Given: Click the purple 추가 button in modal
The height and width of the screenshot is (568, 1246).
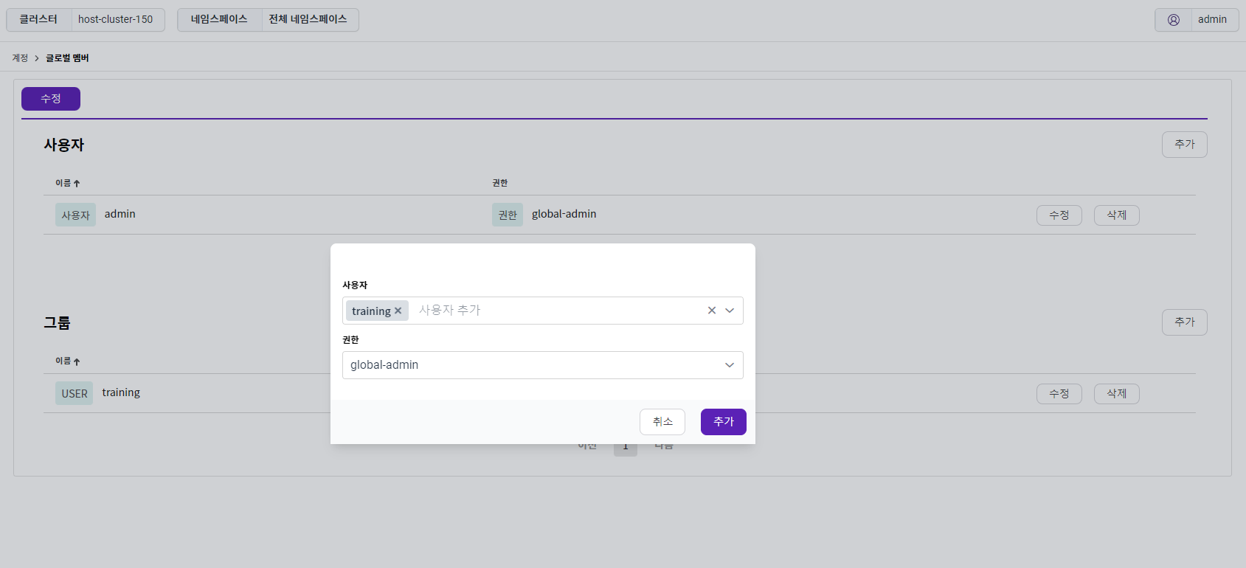Looking at the screenshot, I should coord(723,422).
